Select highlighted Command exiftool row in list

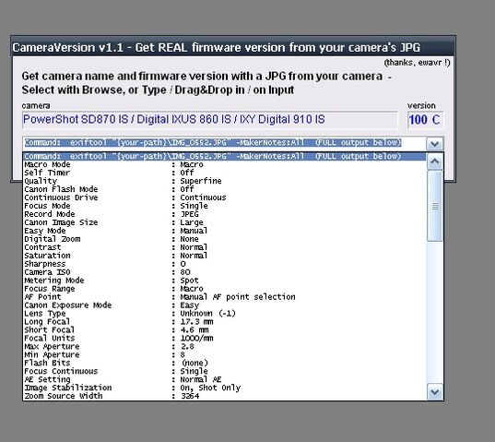tap(224, 156)
